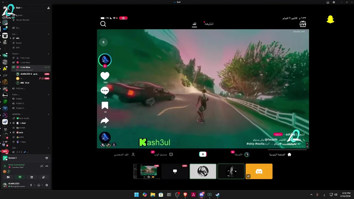Open TikTok inbox tab صندوق الوارد
This screenshot has height=199, width=354.
point(163,155)
